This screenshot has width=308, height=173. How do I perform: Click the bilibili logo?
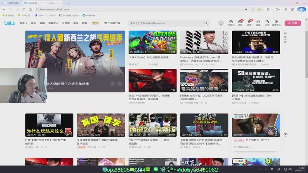pos(10,23)
